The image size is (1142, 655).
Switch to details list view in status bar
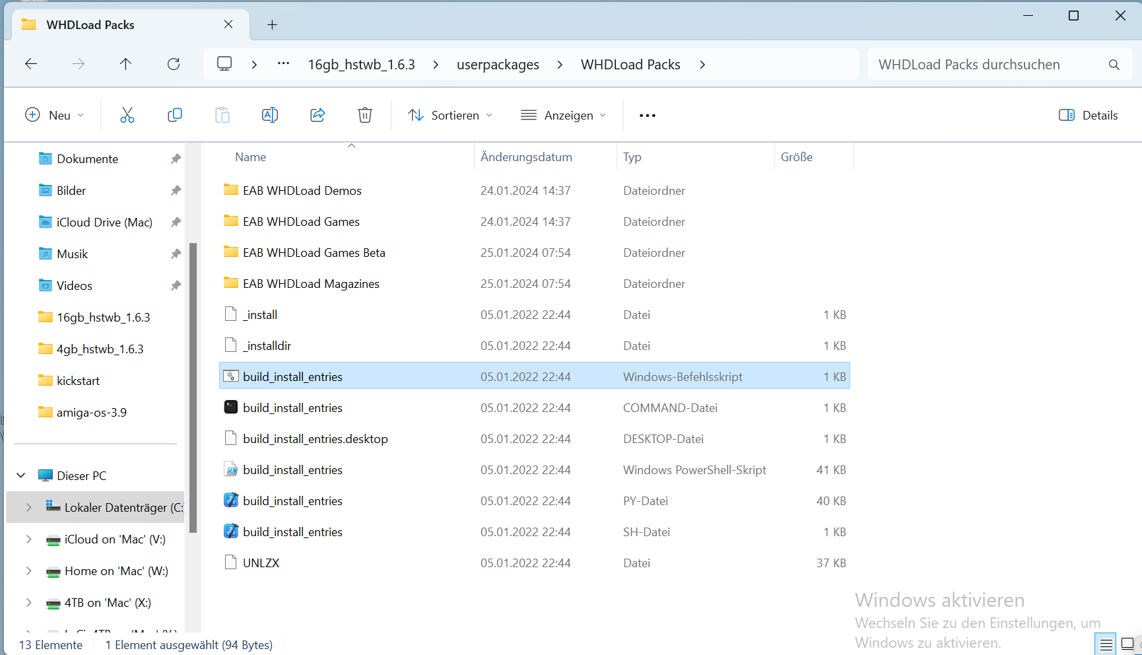click(x=1106, y=644)
